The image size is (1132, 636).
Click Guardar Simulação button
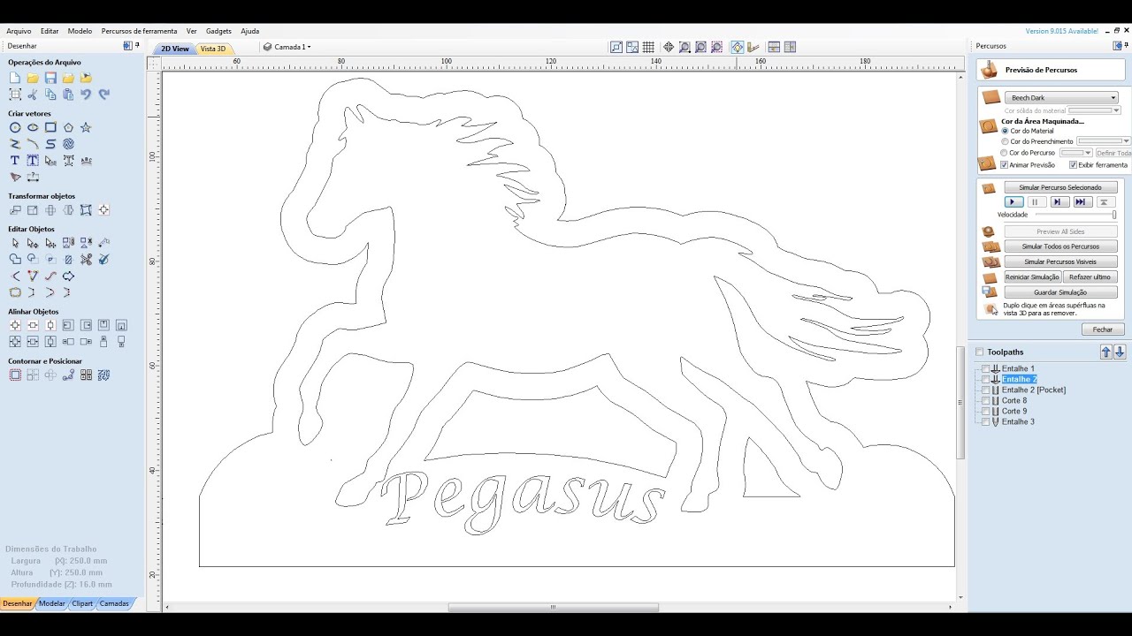click(1060, 291)
